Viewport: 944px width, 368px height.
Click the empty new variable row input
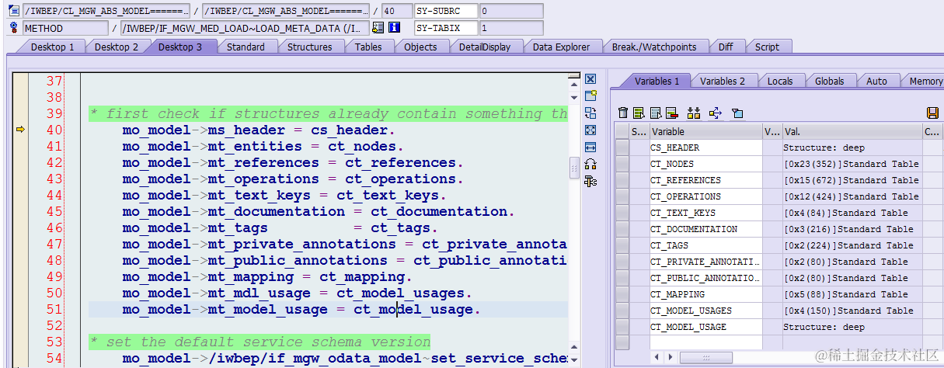(x=705, y=342)
